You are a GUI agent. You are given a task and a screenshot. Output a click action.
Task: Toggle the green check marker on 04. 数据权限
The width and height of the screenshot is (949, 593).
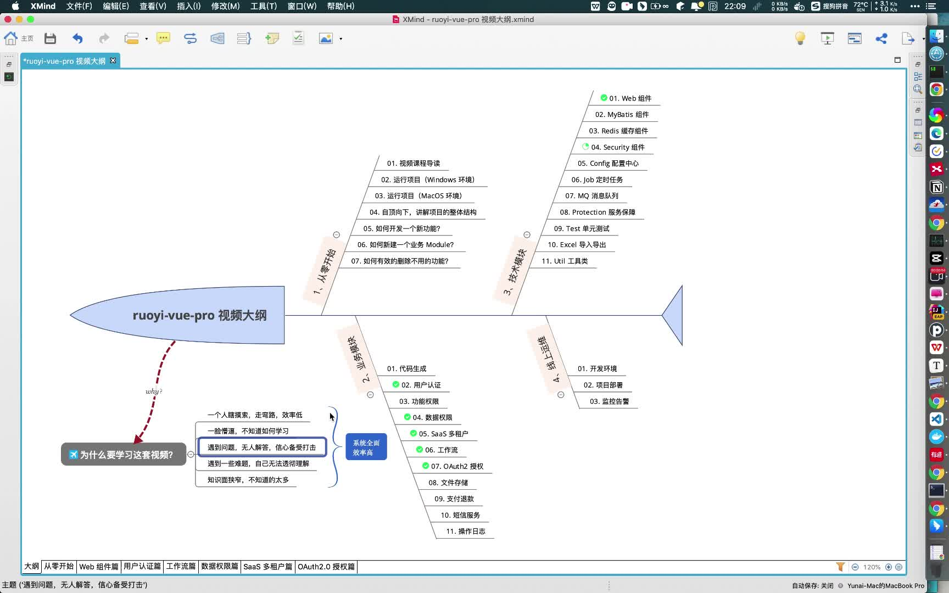[x=407, y=417]
